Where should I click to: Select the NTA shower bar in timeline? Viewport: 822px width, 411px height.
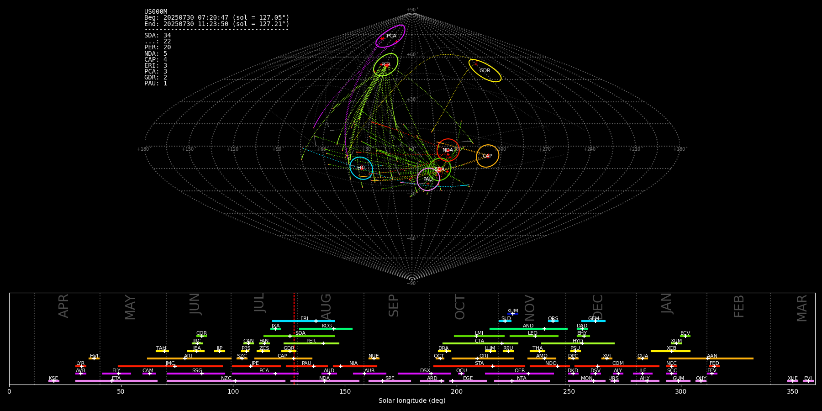pos(522,381)
